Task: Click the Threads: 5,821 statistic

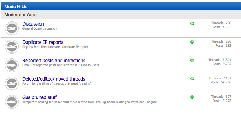Action: (220, 60)
